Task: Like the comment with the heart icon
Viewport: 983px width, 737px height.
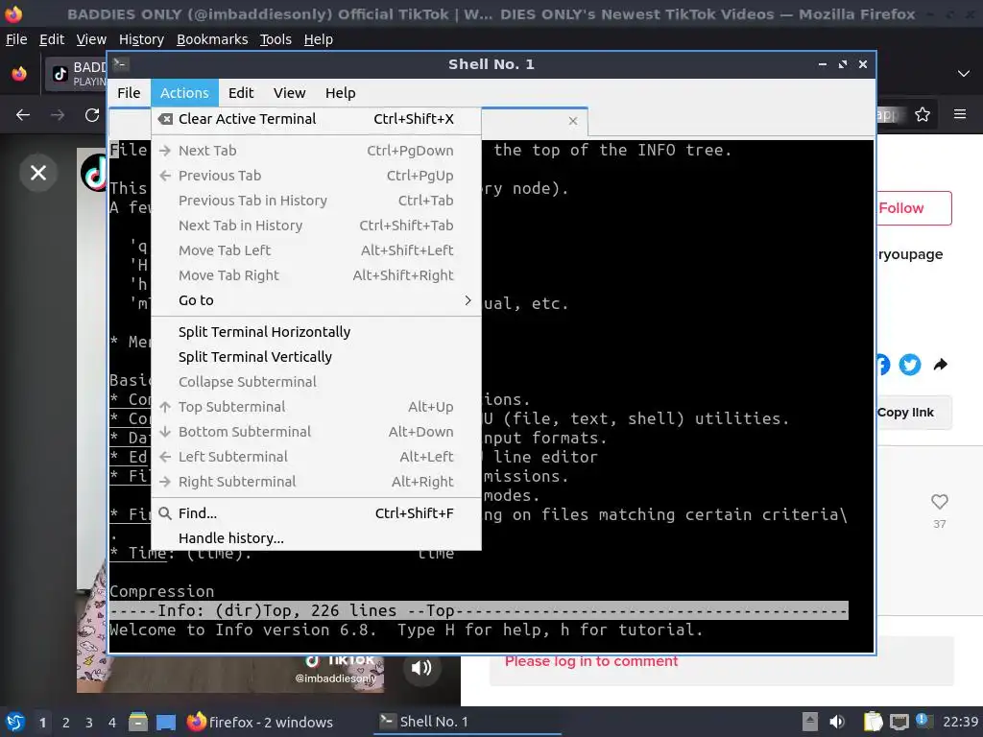Action: point(939,502)
